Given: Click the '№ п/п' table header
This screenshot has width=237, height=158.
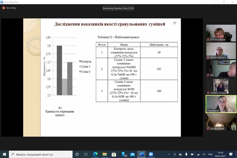Looking at the screenshot, I should pos(102,44).
